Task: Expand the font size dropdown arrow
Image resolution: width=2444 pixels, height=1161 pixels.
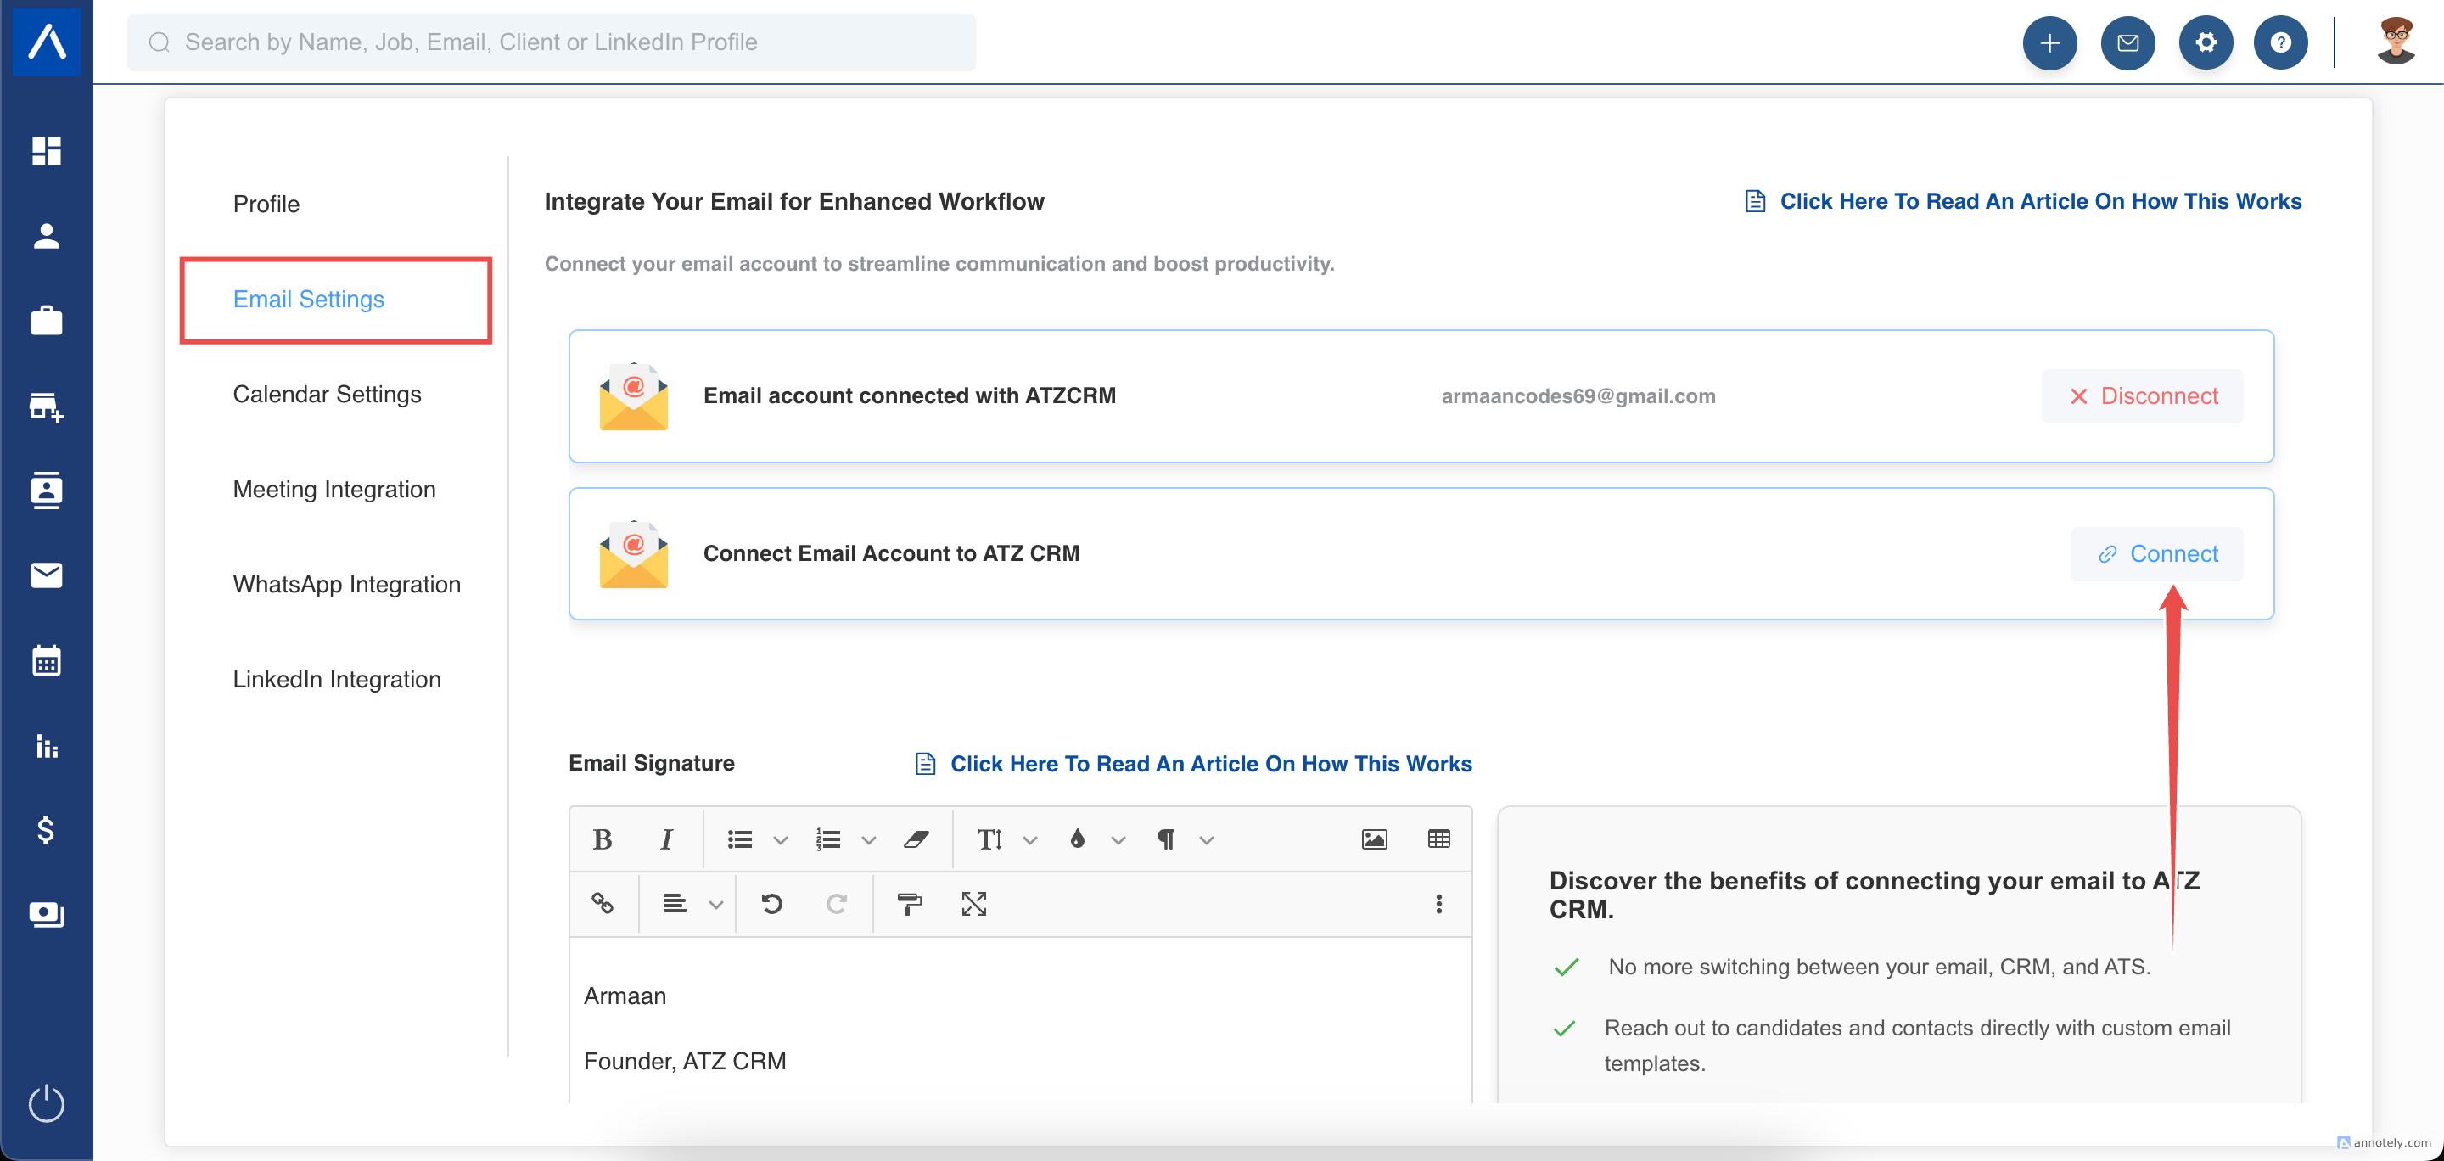Action: click(x=1030, y=840)
